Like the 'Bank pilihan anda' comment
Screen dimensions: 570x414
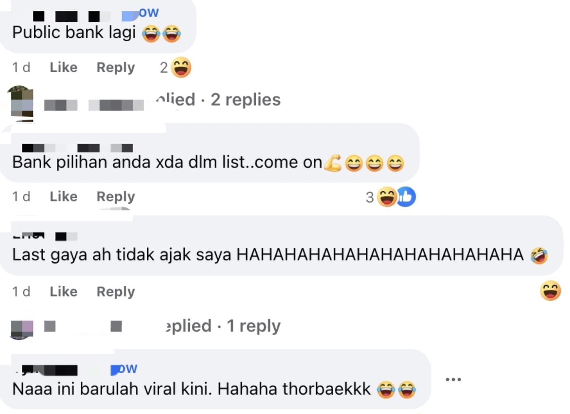pyautogui.click(x=63, y=197)
